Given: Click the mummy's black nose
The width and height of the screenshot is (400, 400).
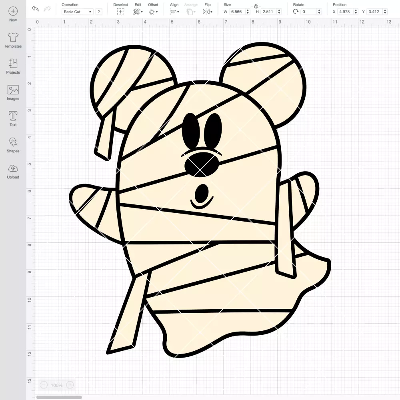Looking at the screenshot, I should pyautogui.click(x=202, y=165).
